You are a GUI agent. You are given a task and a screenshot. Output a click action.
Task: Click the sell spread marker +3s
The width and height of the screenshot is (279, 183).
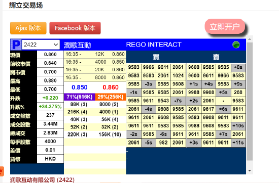click(194, 143)
